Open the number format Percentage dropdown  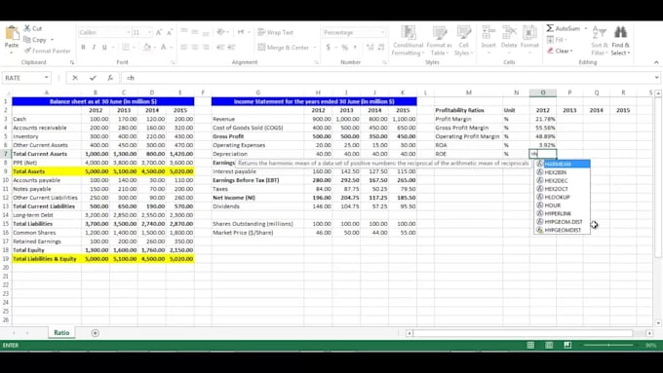382,32
